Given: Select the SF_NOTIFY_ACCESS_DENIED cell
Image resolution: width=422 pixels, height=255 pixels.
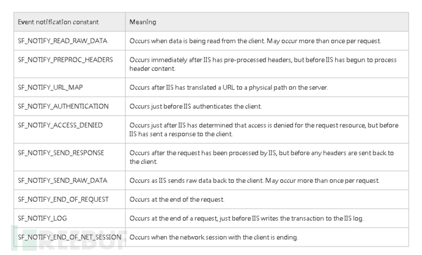Looking at the screenshot, I should tap(60, 125).
